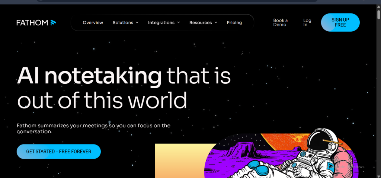Expand the Integrations dropdown menu
This screenshot has height=178, width=381.
pos(164,23)
